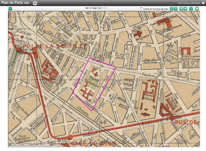Enable 'Conserver le niveau de zoom' checkbox
This screenshot has height=151, width=206.
[142, 8]
